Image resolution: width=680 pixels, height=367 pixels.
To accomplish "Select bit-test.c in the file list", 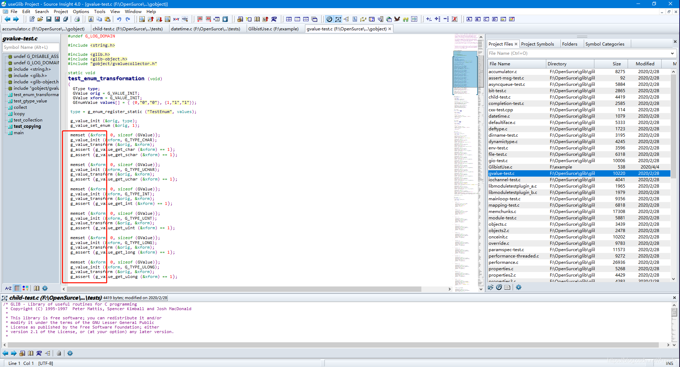I will tap(579, 91).
